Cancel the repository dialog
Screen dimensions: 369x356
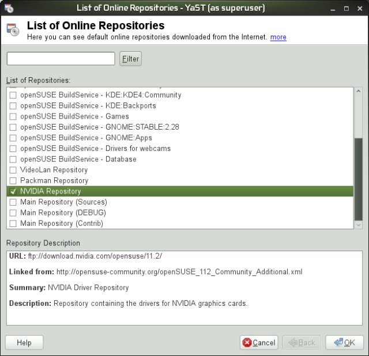[259, 343]
